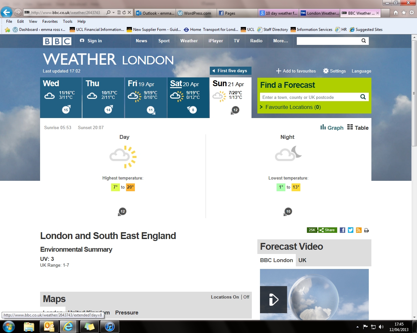Select the Fri 19 Apr forecast day
Screen dimensions: 417x333
click(146, 98)
